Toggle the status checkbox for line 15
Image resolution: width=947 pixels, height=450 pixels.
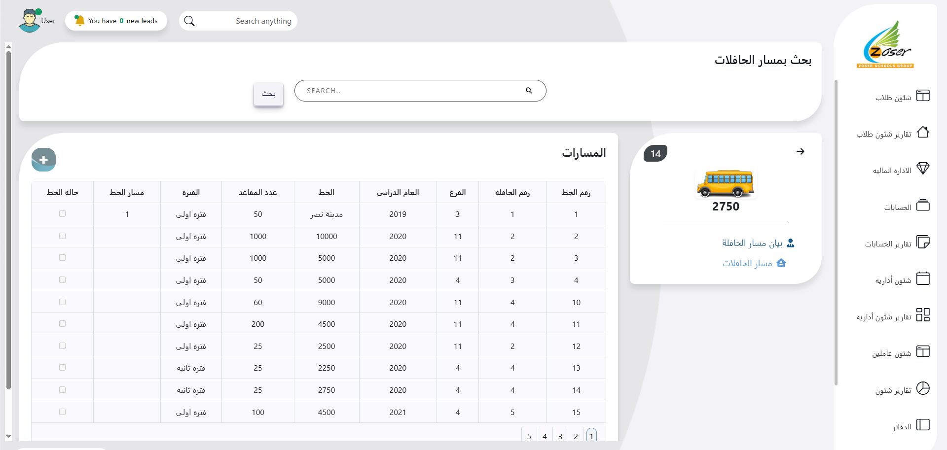coord(62,412)
